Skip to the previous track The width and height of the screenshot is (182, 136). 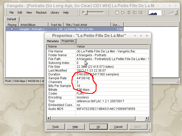coord(135,13)
